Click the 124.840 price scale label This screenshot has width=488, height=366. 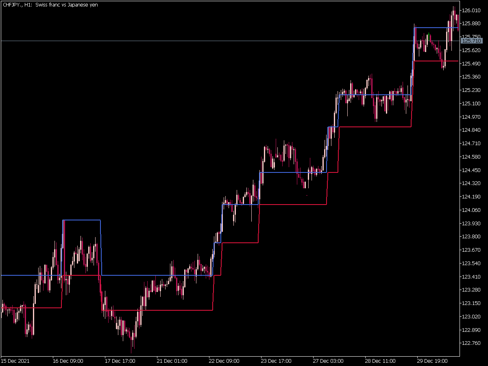coord(472,130)
